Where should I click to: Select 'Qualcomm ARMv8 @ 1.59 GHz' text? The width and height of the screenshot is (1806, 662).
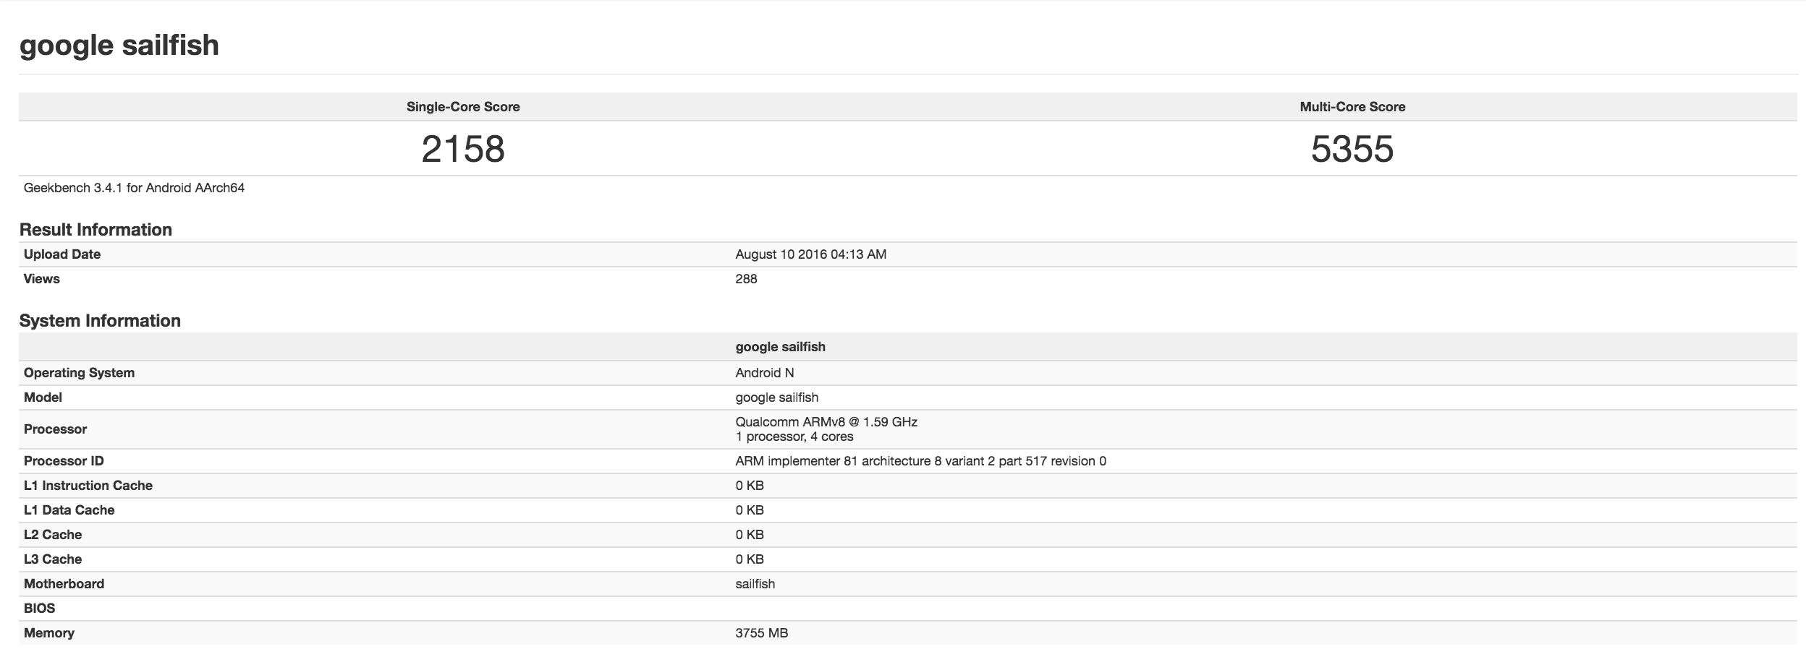coord(826,422)
